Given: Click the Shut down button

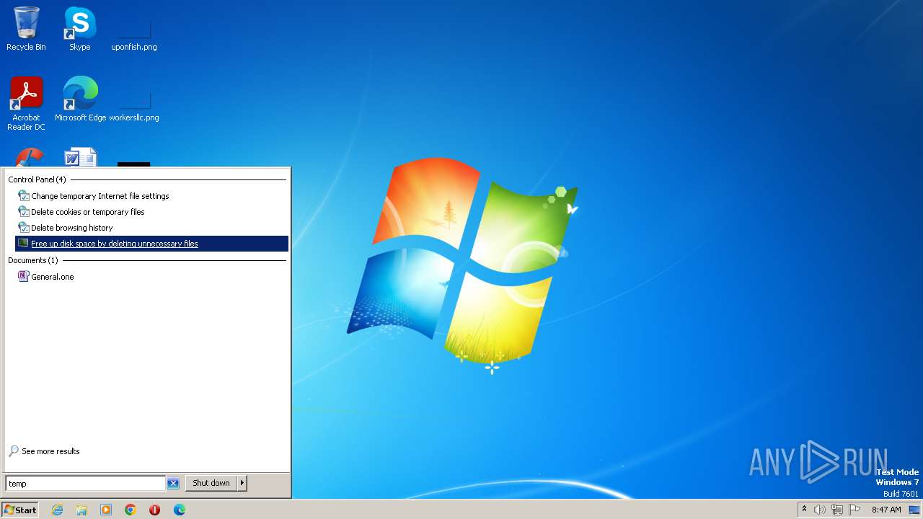Looking at the screenshot, I should click(211, 483).
